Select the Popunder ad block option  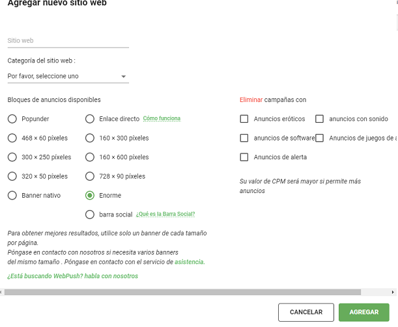click(x=12, y=119)
